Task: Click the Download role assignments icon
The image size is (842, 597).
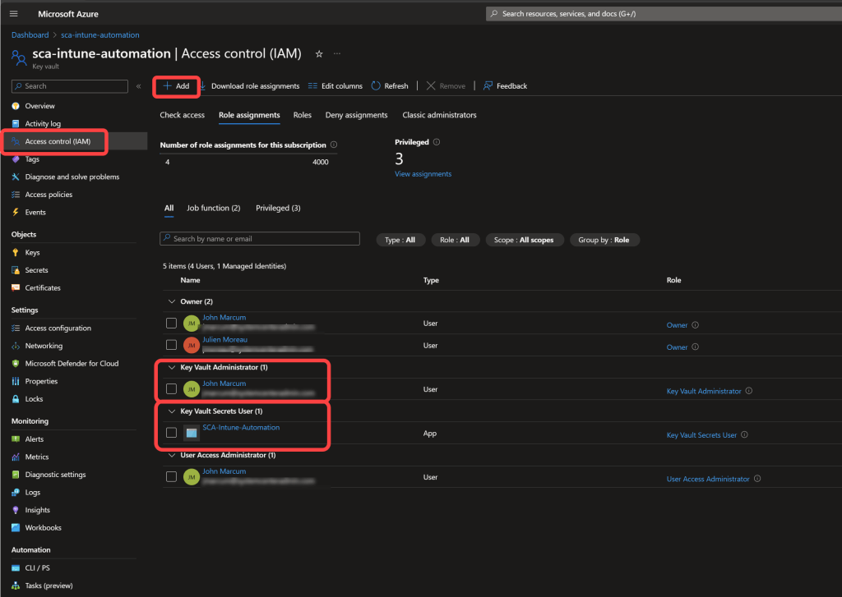Action: coord(202,86)
